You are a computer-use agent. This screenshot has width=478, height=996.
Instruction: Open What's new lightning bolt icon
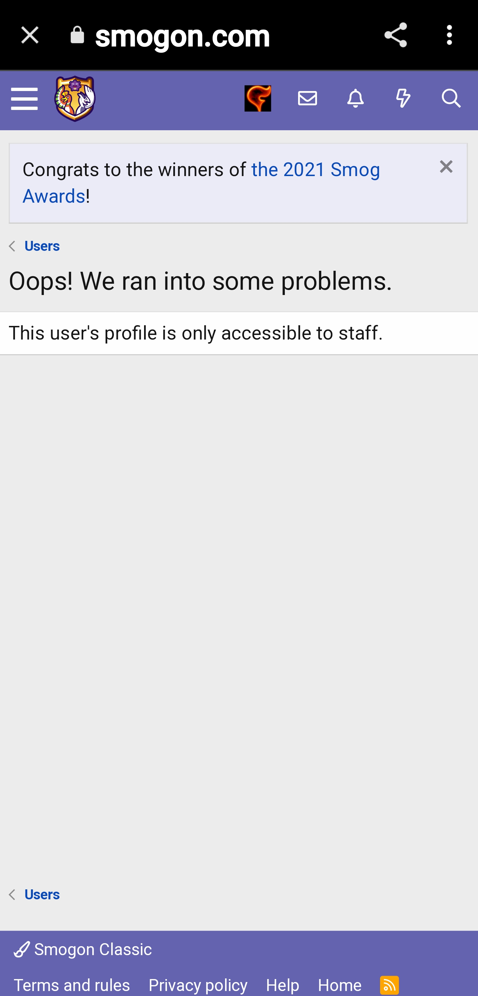(x=403, y=99)
